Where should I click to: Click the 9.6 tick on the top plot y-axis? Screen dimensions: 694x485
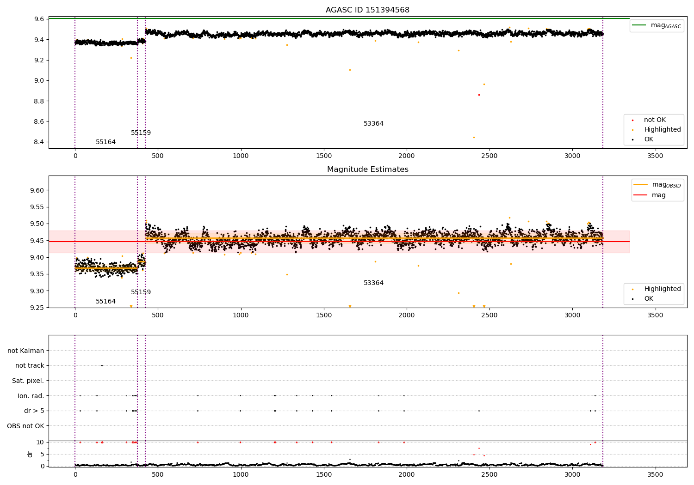[39, 19]
